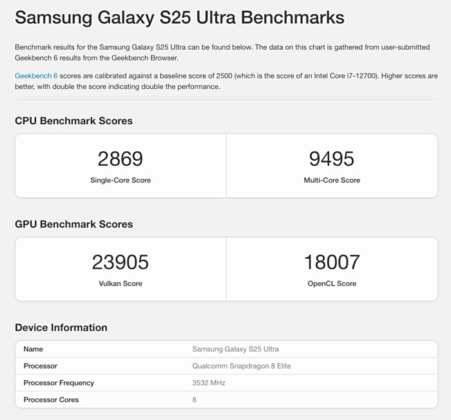Click the Single-Core Score value 2869

pyautogui.click(x=120, y=159)
